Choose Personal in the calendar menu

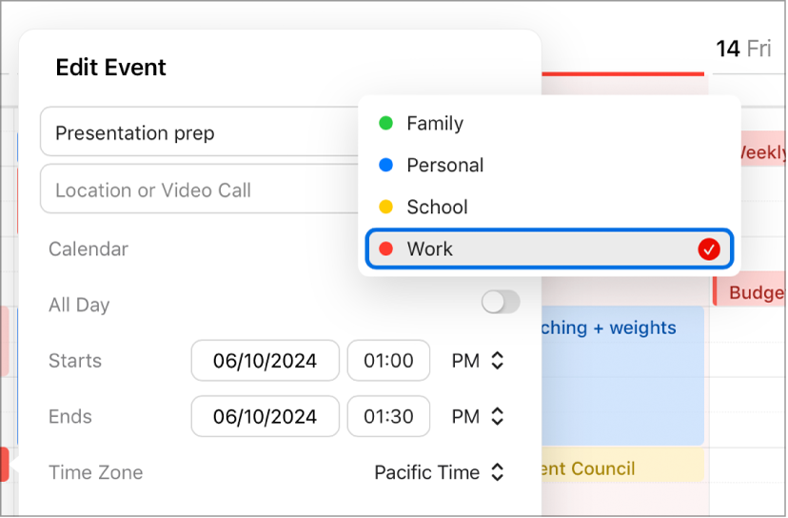coord(444,165)
